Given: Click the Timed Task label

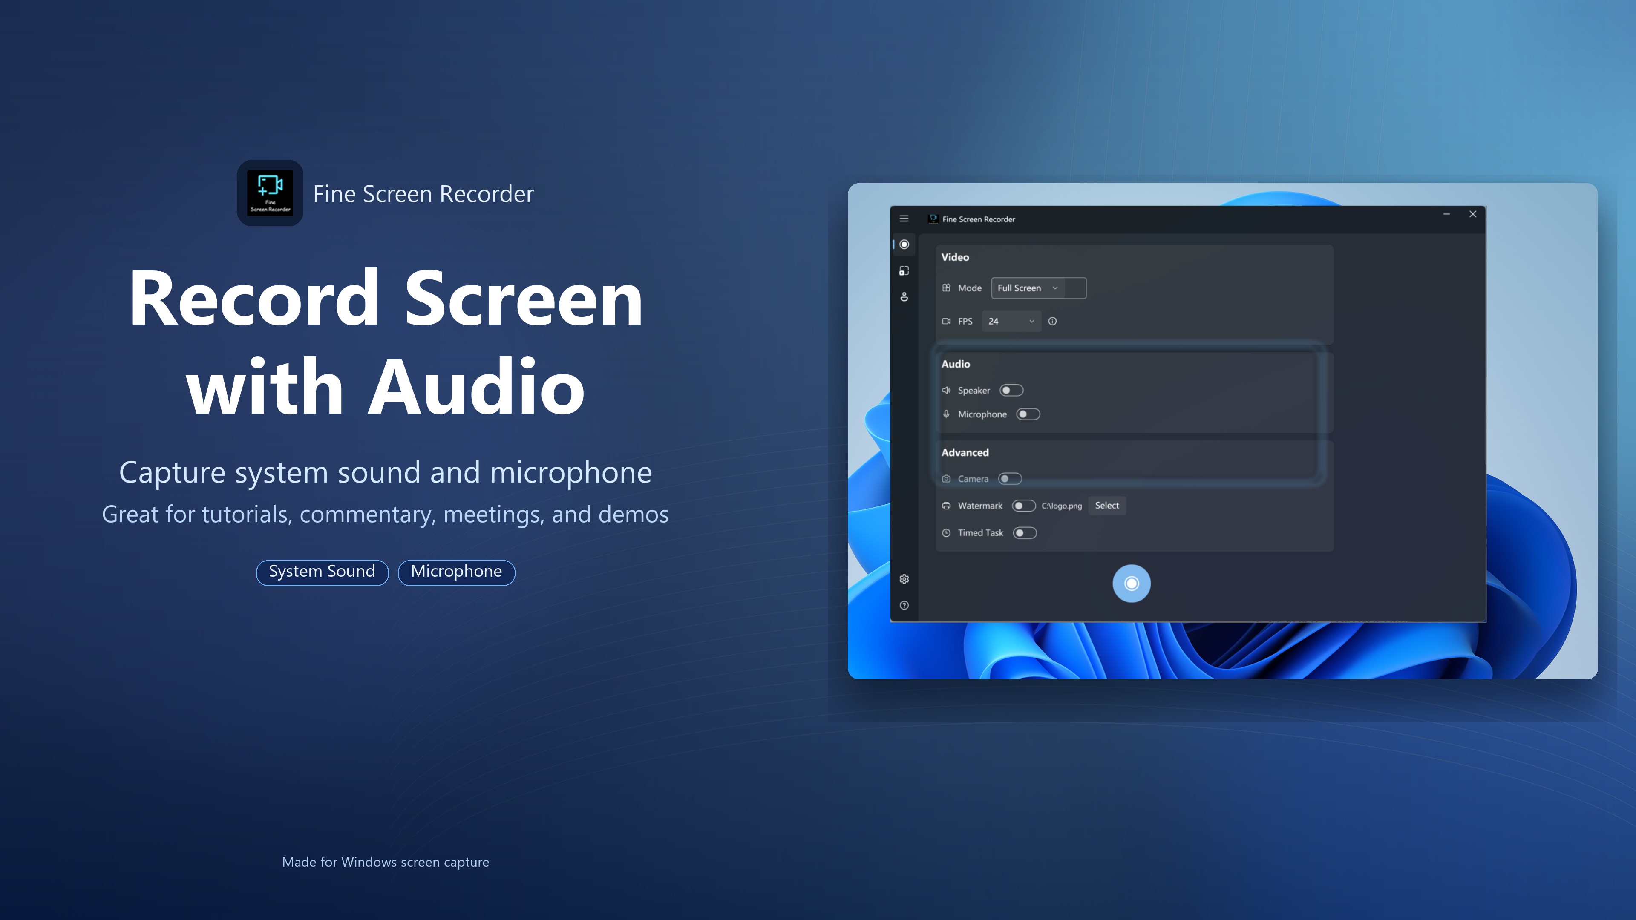Looking at the screenshot, I should tap(980, 533).
